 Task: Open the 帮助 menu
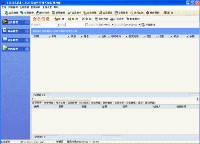click(56, 7)
